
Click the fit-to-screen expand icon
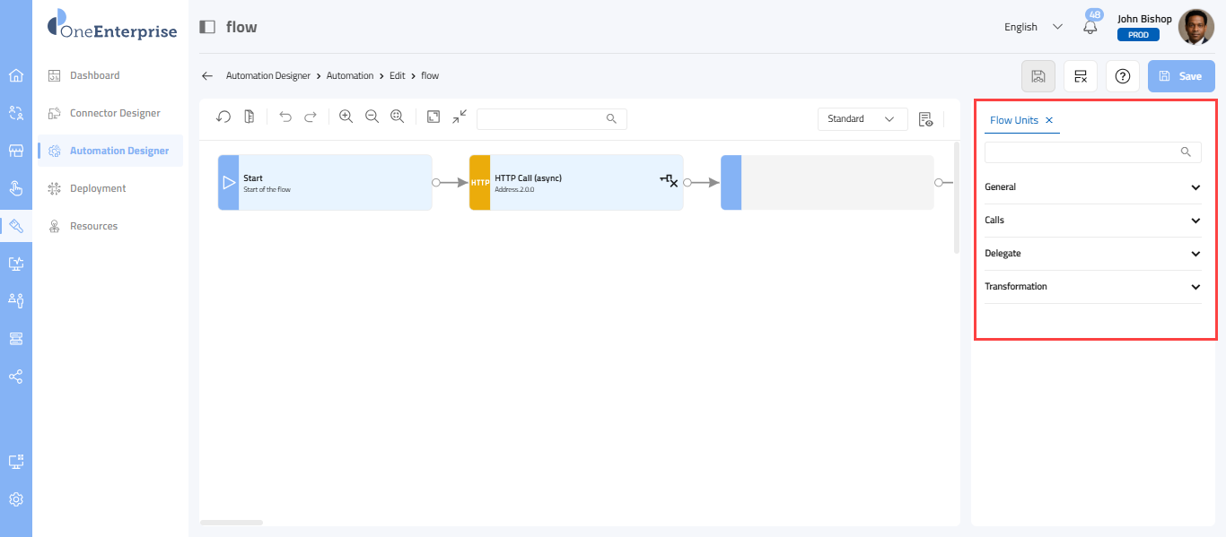[x=433, y=117]
